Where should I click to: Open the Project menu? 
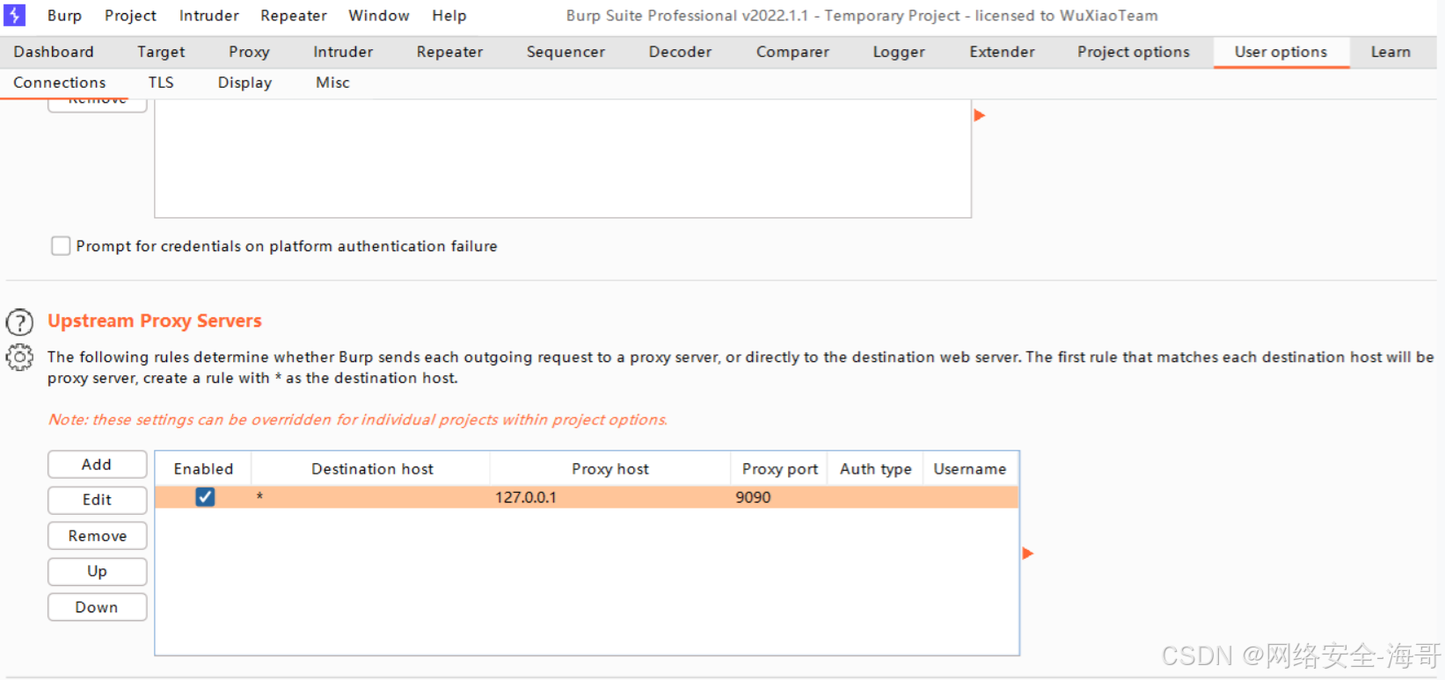tap(130, 16)
